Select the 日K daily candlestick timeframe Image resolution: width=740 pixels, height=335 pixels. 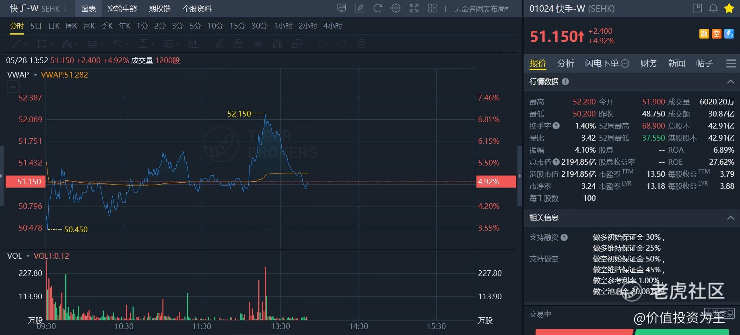click(x=54, y=26)
